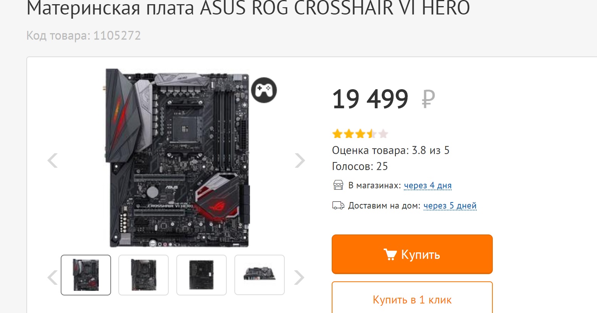Buy the motherboard via Купить button
Image resolution: width=597 pixels, height=313 pixels.
(412, 254)
